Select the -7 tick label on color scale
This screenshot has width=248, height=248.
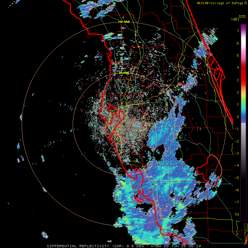pyautogui.click(x=237, y=202)
